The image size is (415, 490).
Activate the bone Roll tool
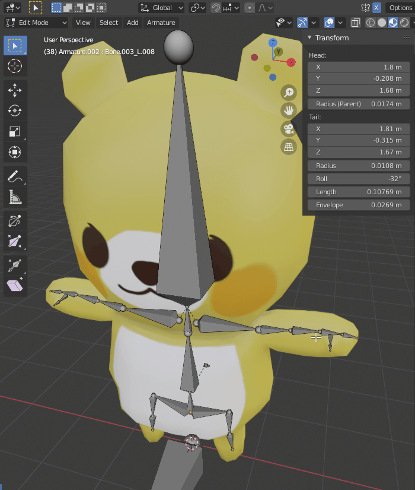pyautogui.click(x=15, y=222)
